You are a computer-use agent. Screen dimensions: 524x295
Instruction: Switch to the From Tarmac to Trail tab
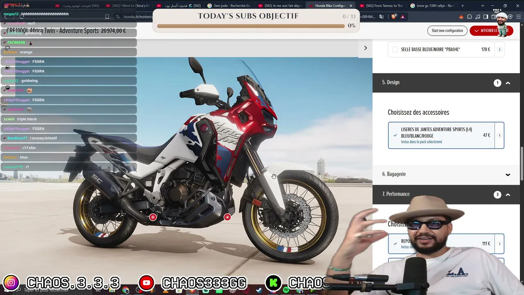[x=382, y=6]
